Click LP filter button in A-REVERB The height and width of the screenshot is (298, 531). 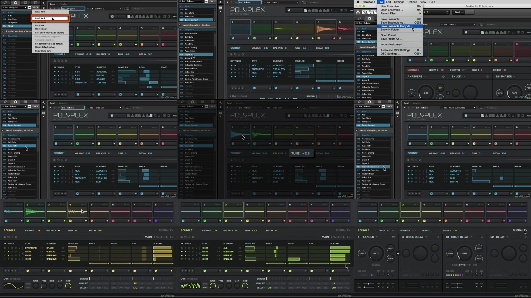coord(412,93)
